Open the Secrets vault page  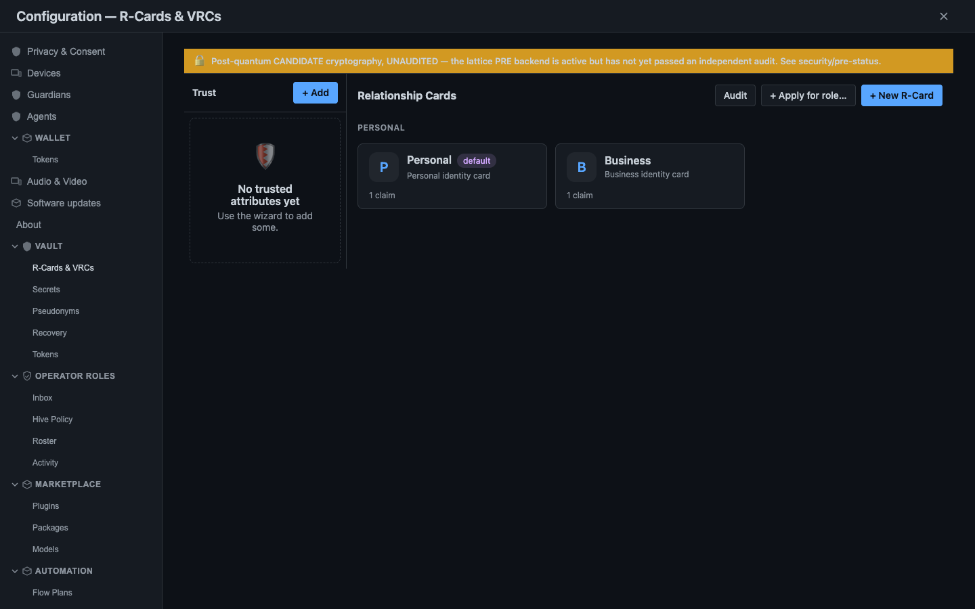tap(46, 290)
